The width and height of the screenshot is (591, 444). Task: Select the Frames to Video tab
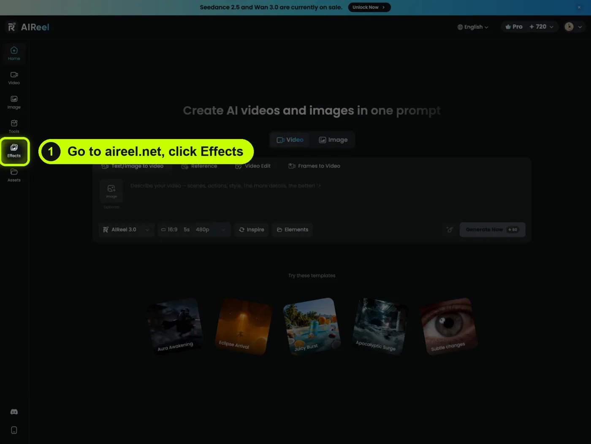pos(314,166)
